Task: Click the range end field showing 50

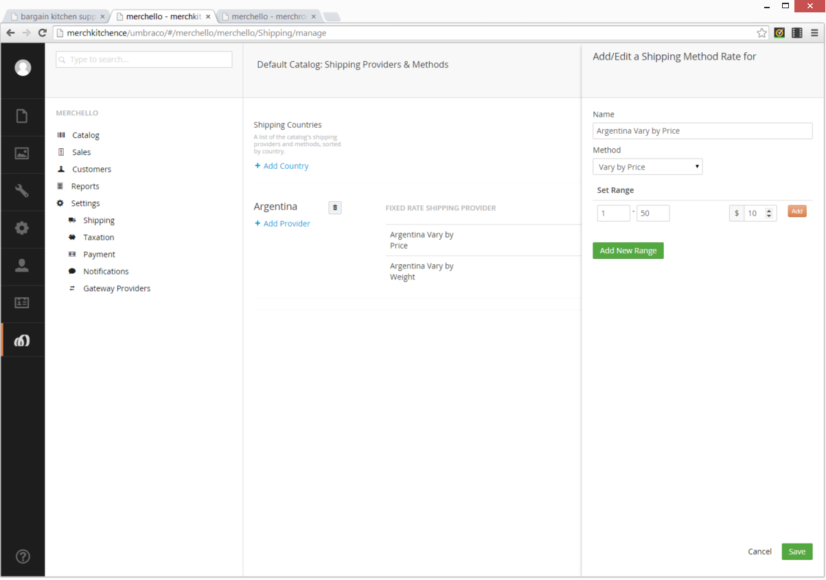Action: 653,213
